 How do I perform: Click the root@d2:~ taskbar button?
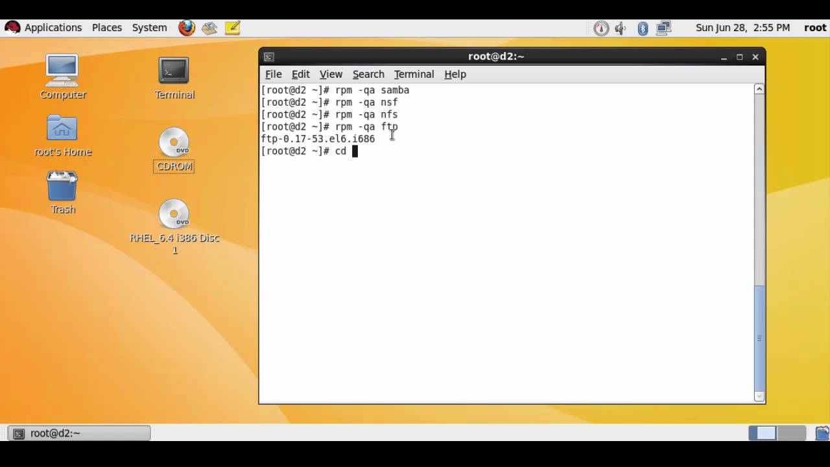click(x=79, y=433)
